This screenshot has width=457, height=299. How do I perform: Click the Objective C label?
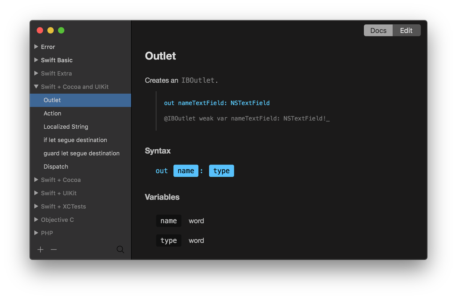coord(57,220)
